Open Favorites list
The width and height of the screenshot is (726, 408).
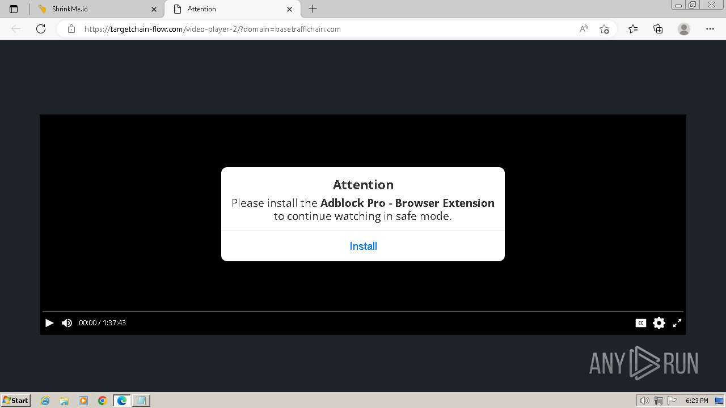633,29
